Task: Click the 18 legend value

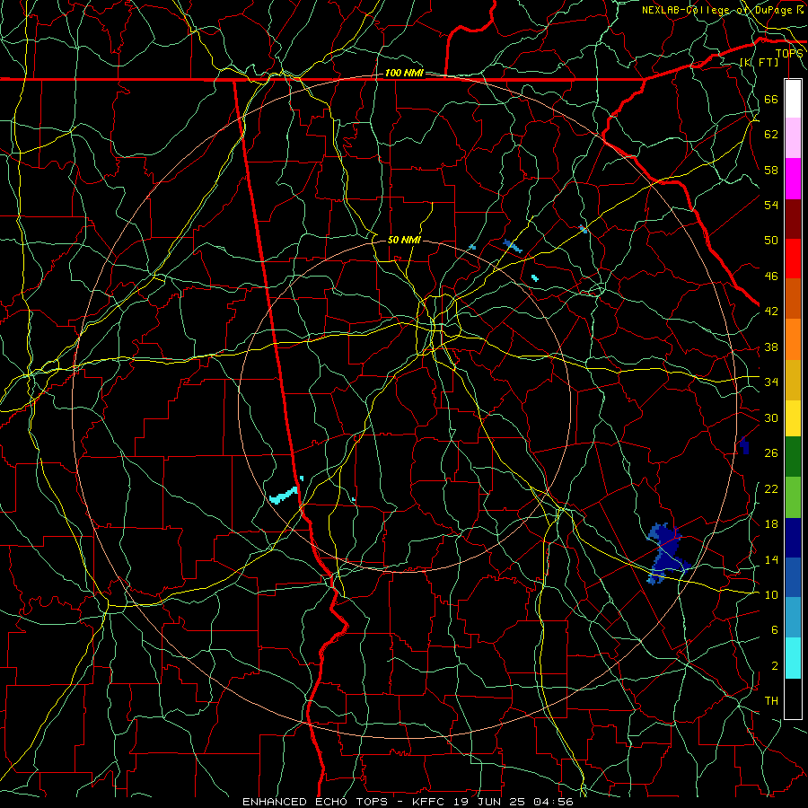Action: (771, 524)
